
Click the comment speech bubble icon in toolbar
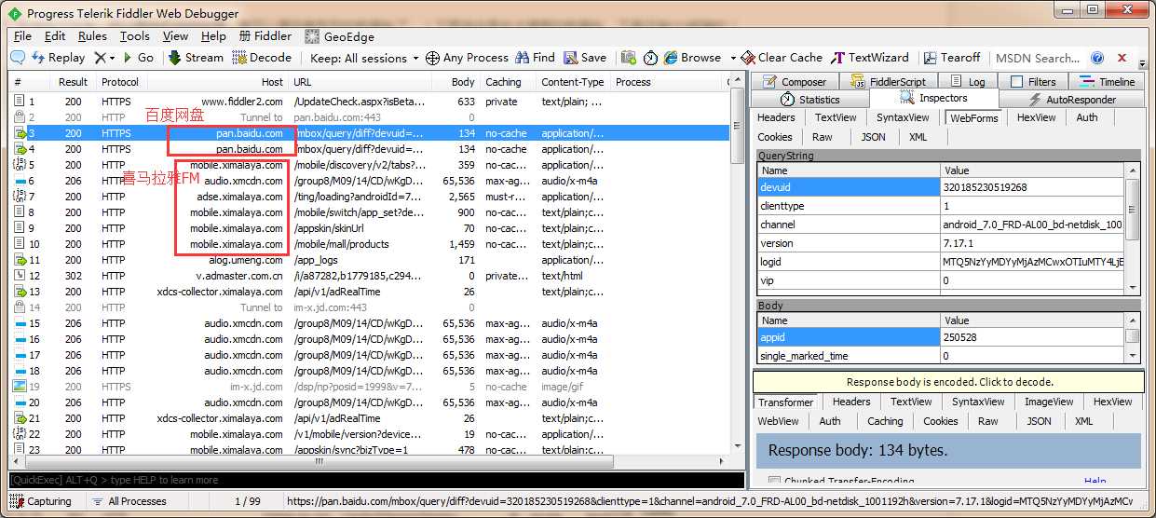tap(18, 58)
